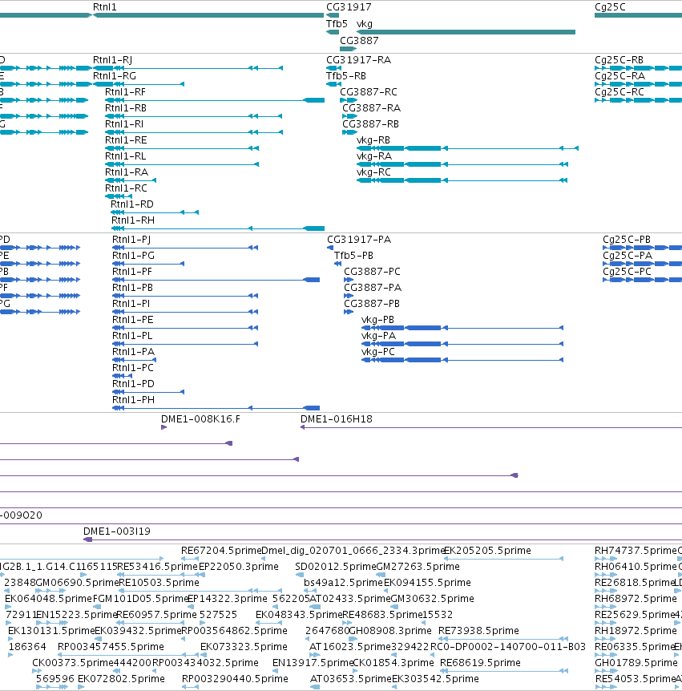
Task: Click the Rtnl1 gene label
Action: pos(105,7)
